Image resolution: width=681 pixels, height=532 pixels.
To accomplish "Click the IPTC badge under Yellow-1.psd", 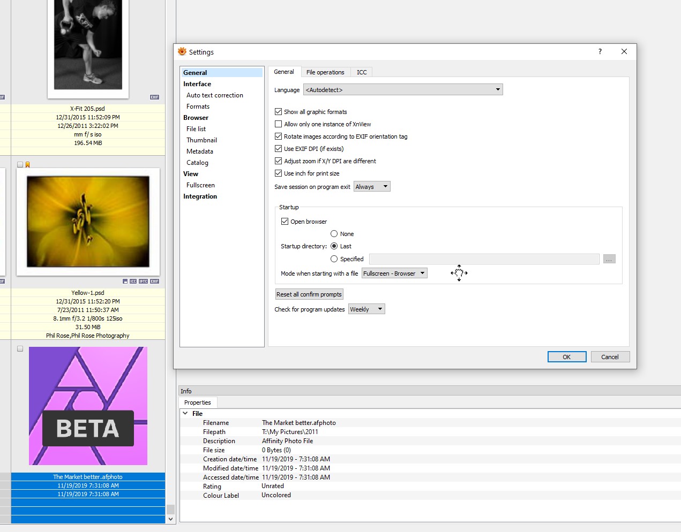I will click(x=143, y=281).
